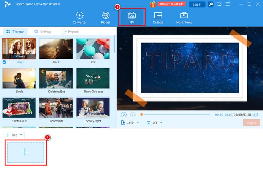Play the MV preview
The image size is (263, 170).
coord(124,115)
